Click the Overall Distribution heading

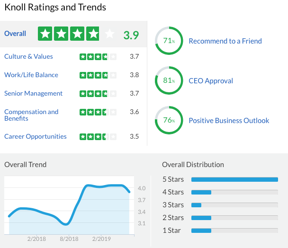pos(193,165)
